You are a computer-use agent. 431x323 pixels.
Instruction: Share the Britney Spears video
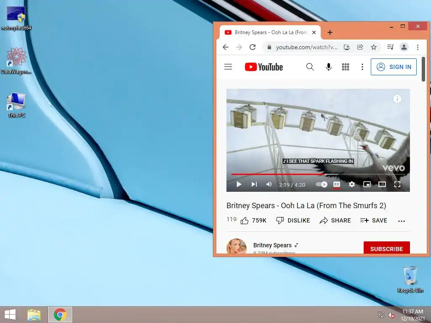(335, 220)
